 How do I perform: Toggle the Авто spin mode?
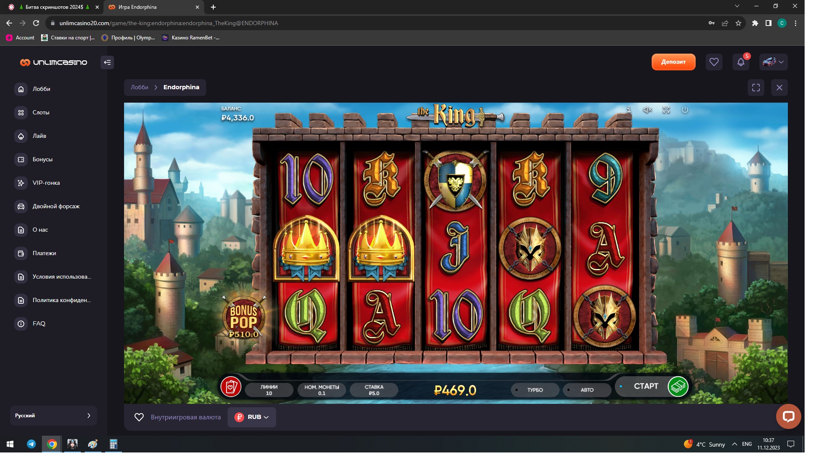tap(587, 390)
